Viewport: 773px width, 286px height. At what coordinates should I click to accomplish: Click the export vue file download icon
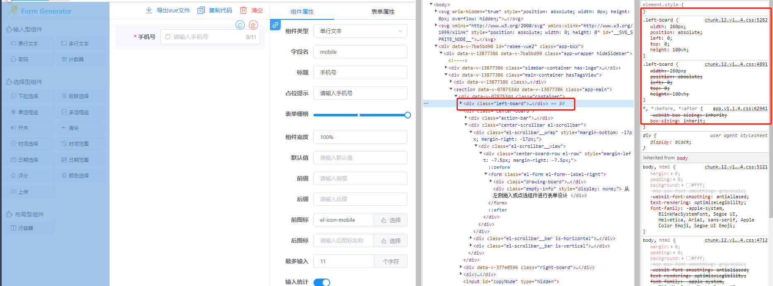tap(149, 10)
